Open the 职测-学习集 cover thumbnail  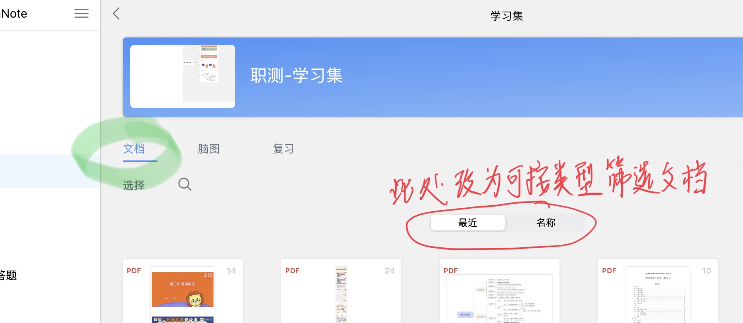(183, 76)
